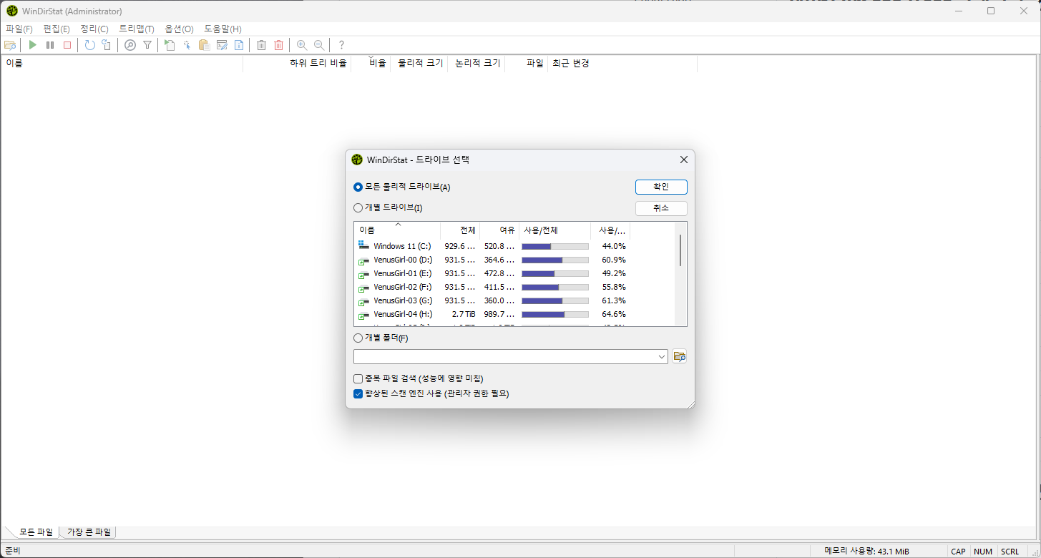Click the 취소 cancel button

661,208
